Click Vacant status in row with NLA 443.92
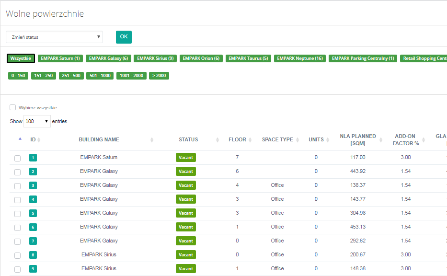This screenshot has width=447, height=276. 186,172
